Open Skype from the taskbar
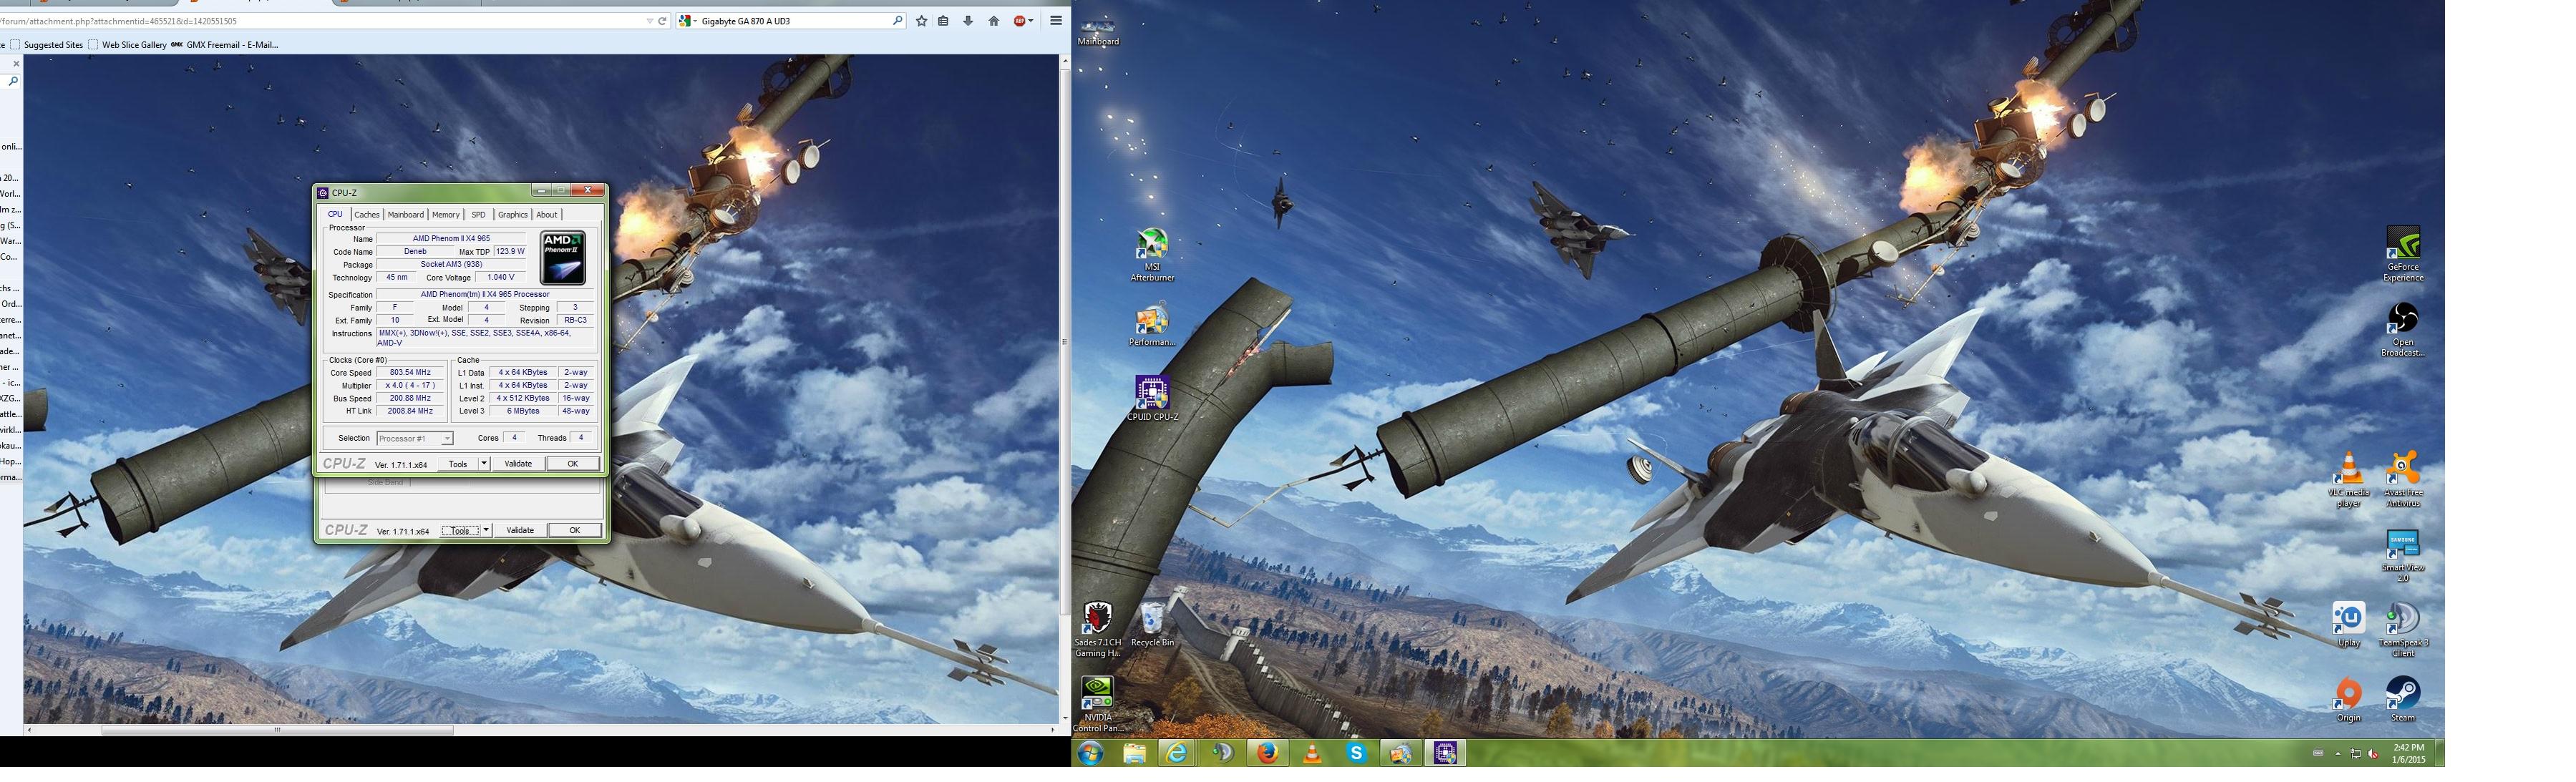Image resolution: width=2576 pixels, height=782 pixels. click(1356, 753)
